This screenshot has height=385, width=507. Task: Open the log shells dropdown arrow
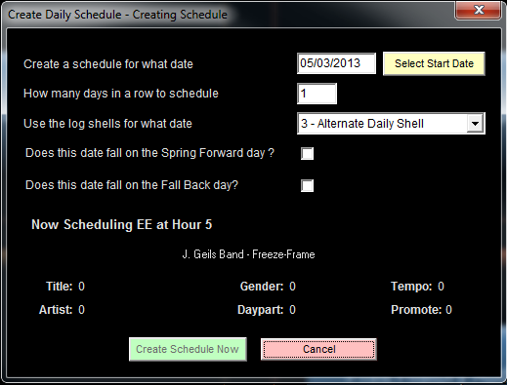point(475,124)
